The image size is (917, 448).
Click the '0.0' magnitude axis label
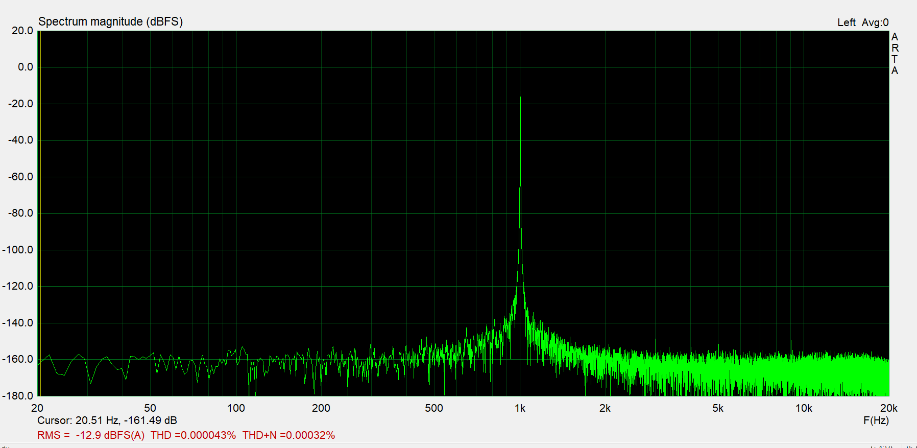(x=25, y=67)
